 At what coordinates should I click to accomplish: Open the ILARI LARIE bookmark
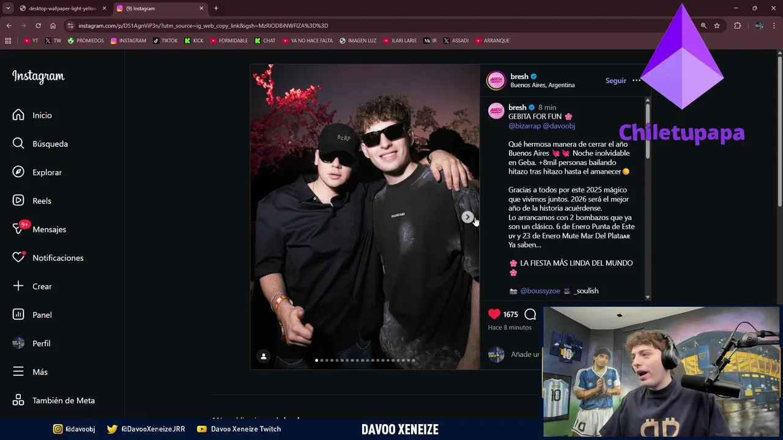click(x=400, y=41)
